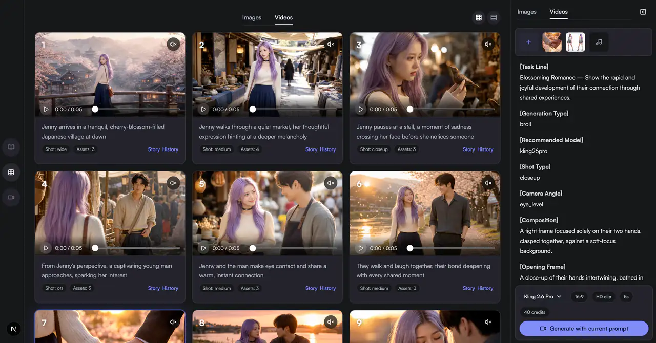The image size is (656, 343).
Task: Open Story link on video card 4
Action: tap(154, 288)
